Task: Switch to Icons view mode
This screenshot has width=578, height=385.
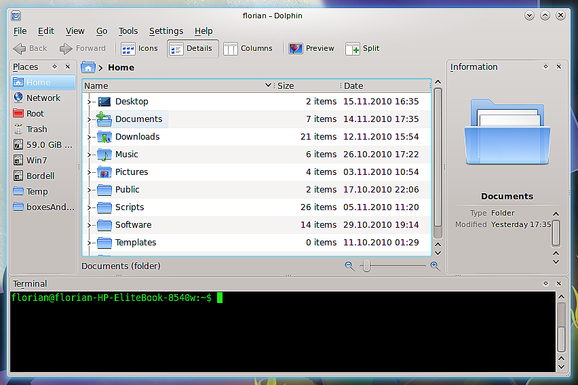Action: click(139, 48)
